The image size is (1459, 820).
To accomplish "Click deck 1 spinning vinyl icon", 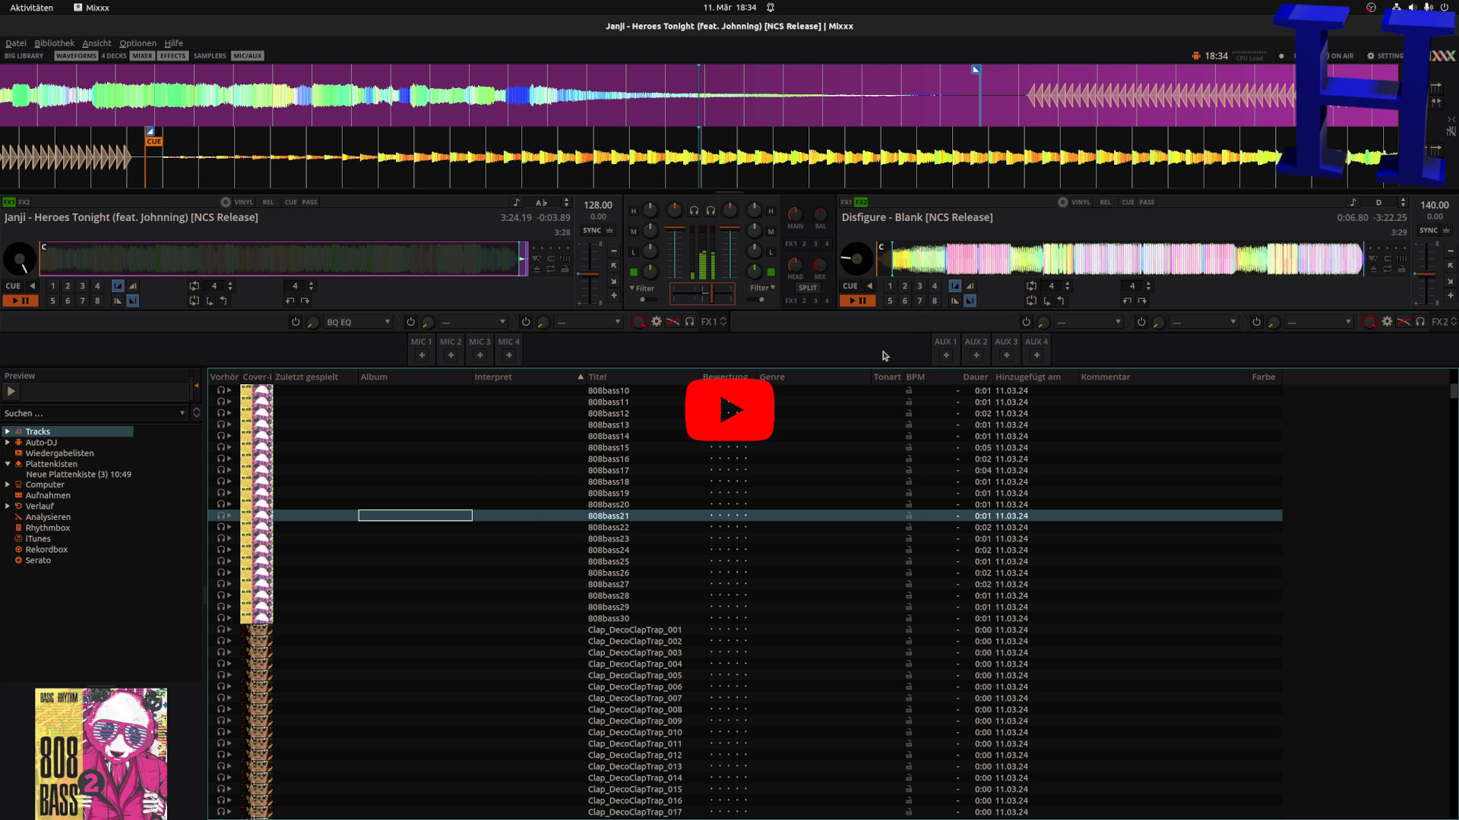I will pyautogui.click(x=20, y=259).
